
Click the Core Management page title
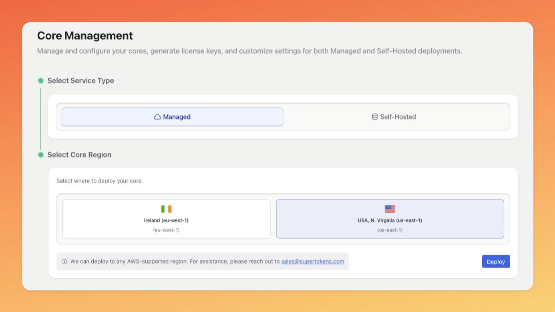85,36
